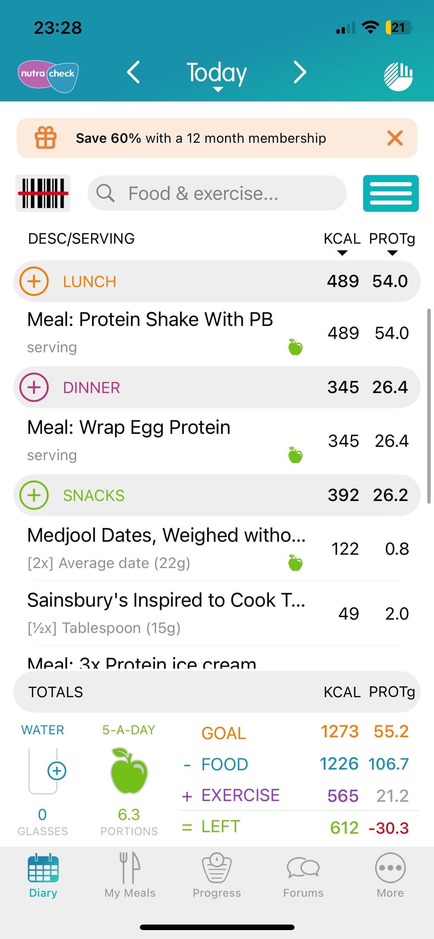Add a glass of water
Image resolution: width=434 pixels, height=939 pixels.
[57, 771]
